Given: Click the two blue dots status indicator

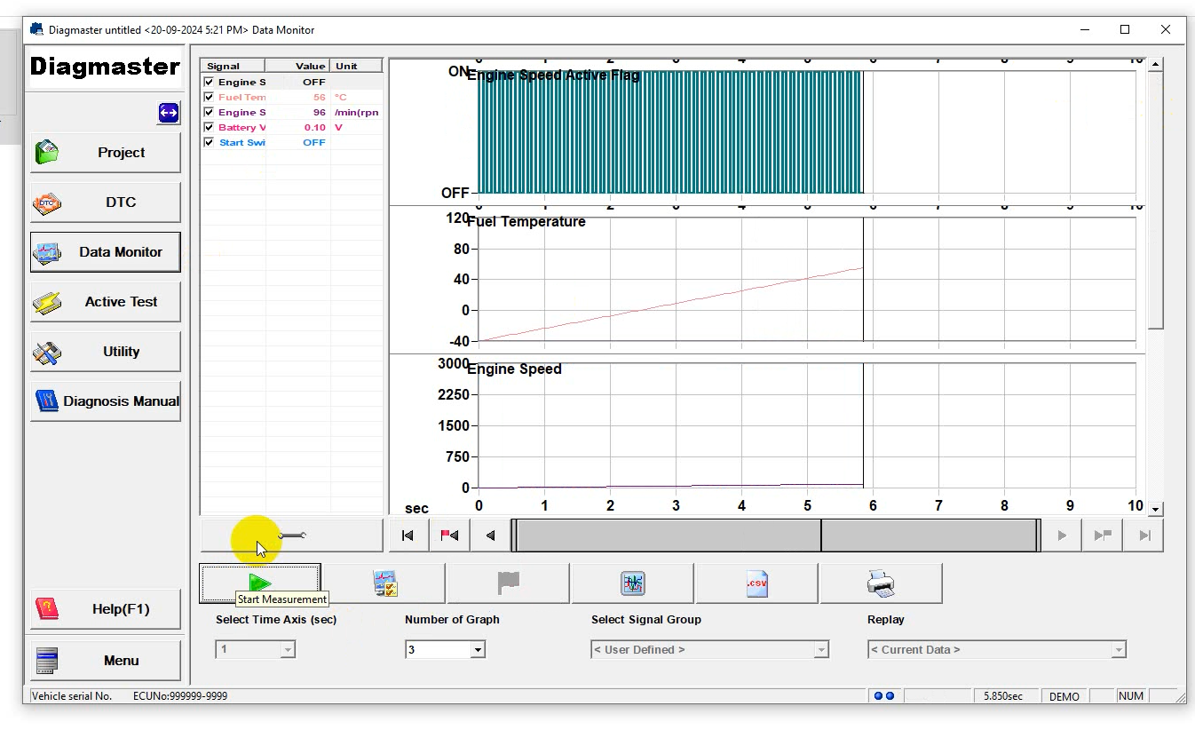Looking at the screenshot, I should 884,696.
